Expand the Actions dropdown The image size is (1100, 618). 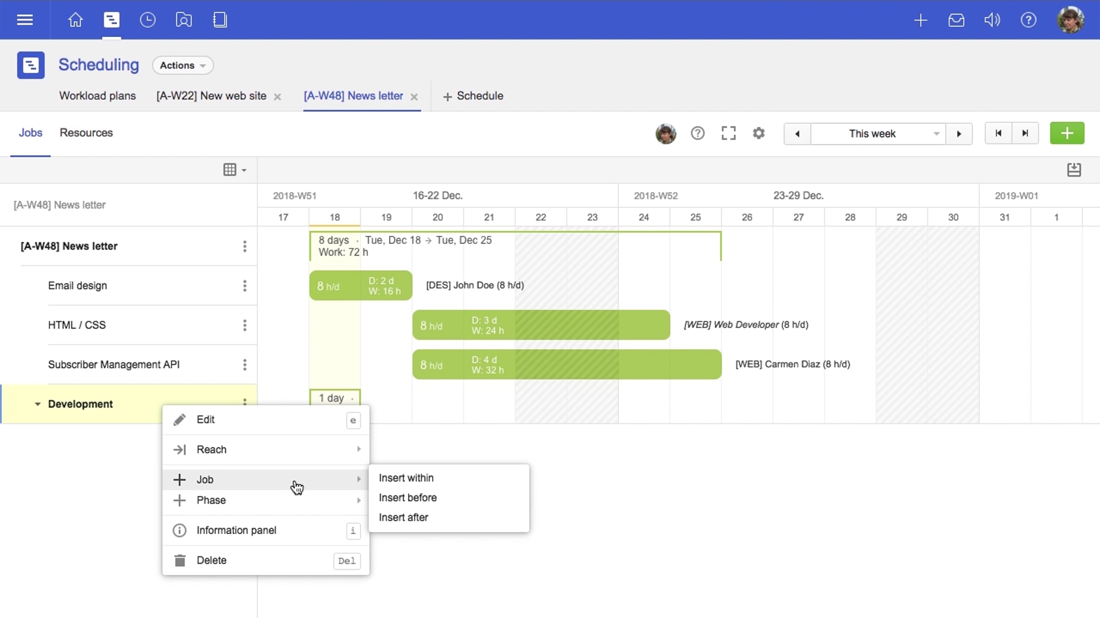[x=182, y=65]
